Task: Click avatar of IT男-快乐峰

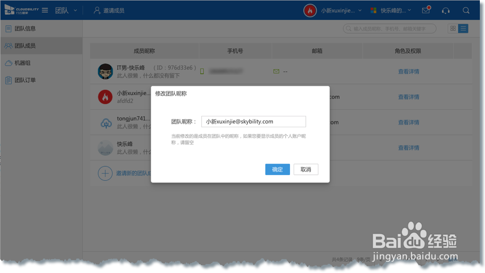Action: [105, 72]
